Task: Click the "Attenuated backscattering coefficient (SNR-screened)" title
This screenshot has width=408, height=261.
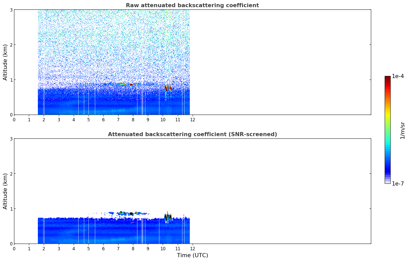Action: (192, 134)
